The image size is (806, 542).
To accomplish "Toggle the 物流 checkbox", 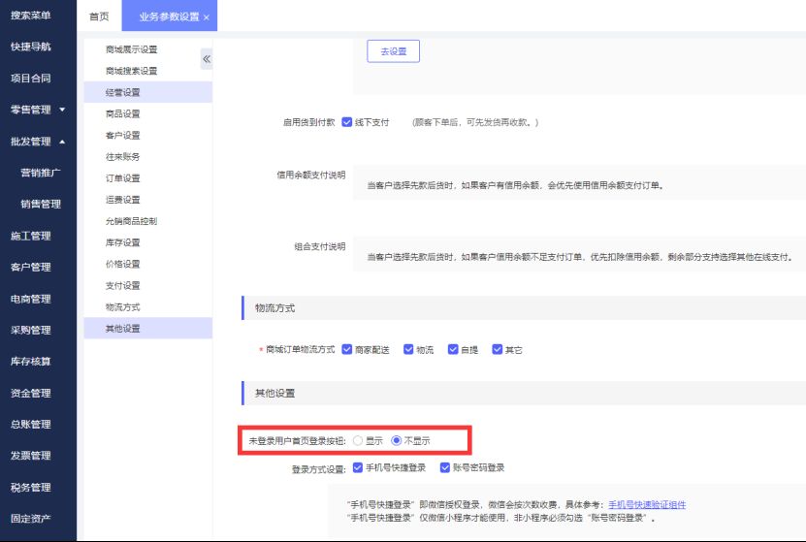I will [408, 349].
